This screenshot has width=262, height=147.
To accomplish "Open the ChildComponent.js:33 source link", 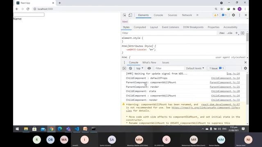I will [226, 100].
